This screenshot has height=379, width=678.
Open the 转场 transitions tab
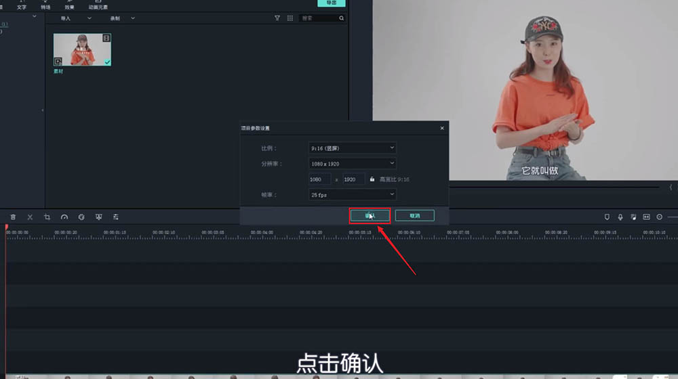[45, 5]
